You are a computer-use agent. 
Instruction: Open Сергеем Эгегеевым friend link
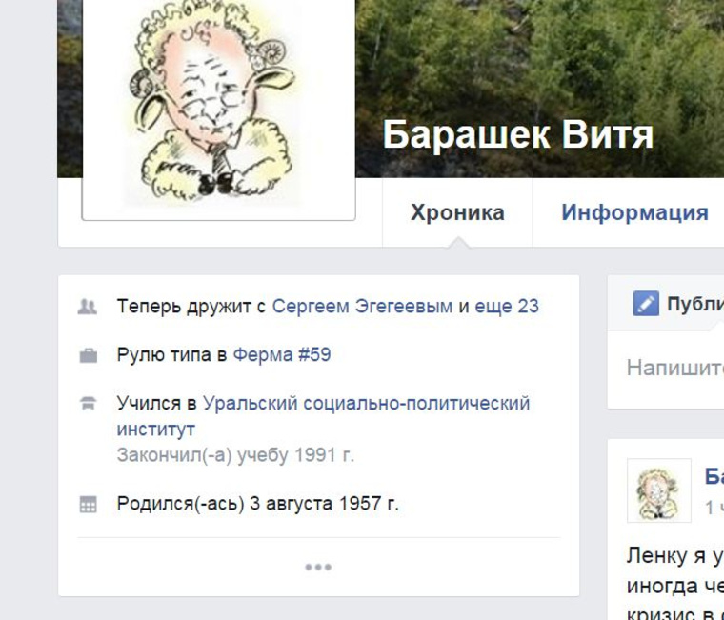point(362,306)
